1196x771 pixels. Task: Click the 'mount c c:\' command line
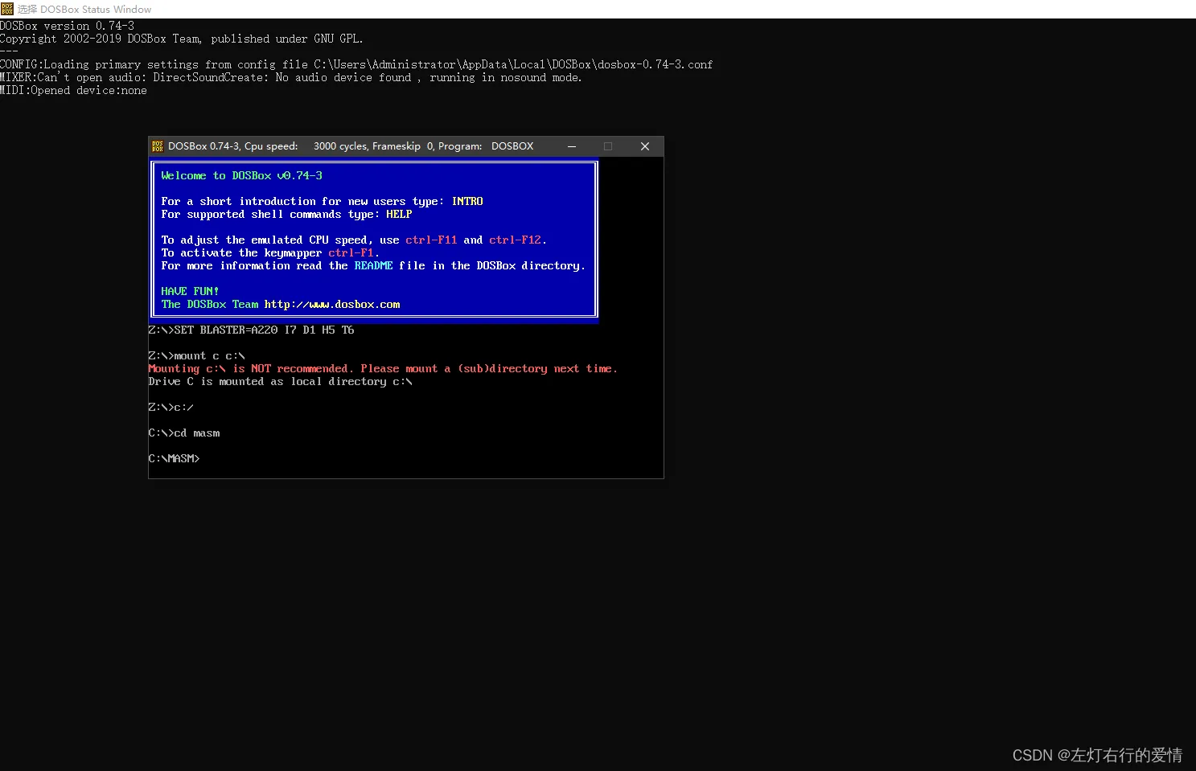[x=197, y=355]
